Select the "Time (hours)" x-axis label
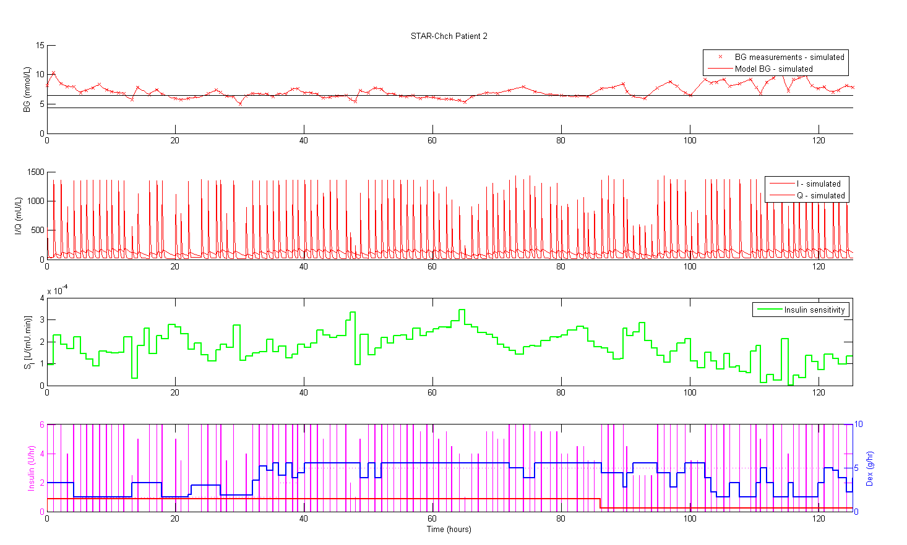 click(x=449, y=530)
